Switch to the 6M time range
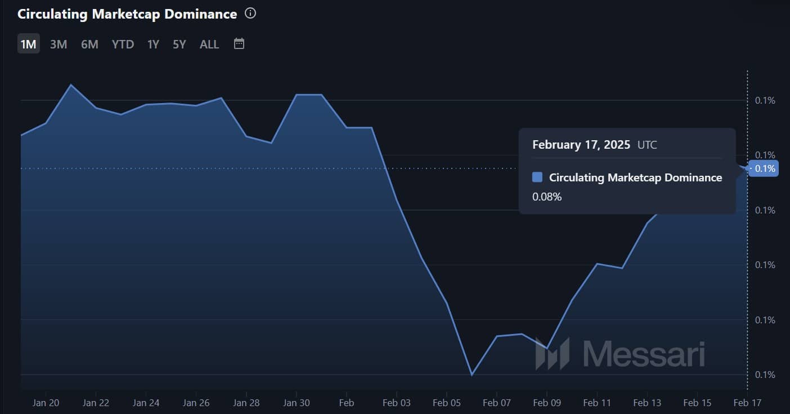This screenshot has height=414, width=790. [89, 44]
